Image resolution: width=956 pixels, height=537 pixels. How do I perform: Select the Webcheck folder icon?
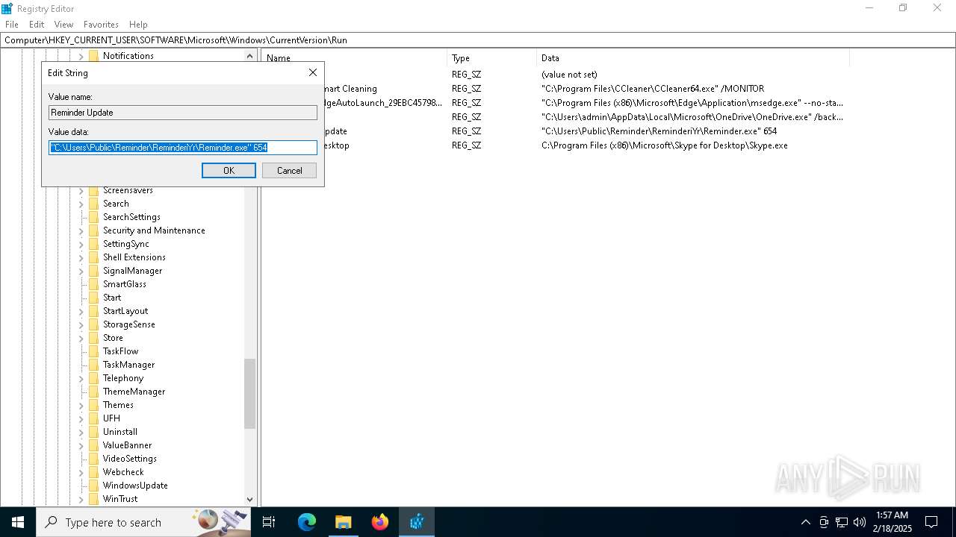(x=93, y=472)
